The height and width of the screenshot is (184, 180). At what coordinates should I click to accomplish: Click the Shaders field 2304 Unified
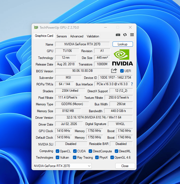pos(70,91)
